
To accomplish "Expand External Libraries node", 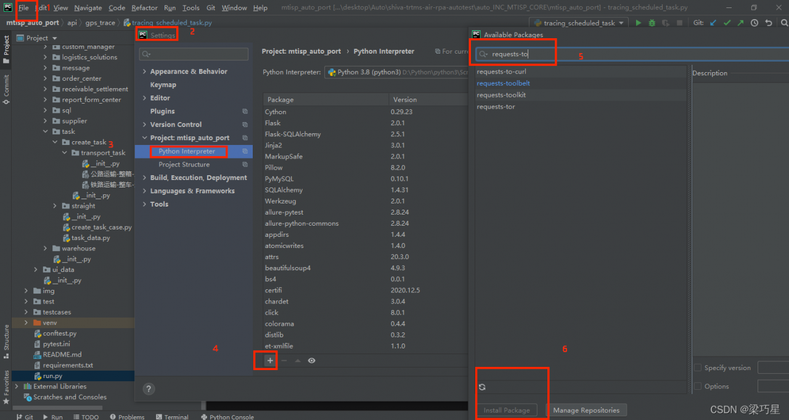I will (18, 387).
